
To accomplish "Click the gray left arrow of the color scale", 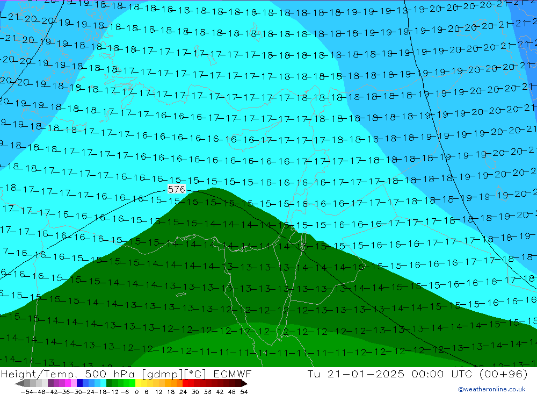I will 19,383.
